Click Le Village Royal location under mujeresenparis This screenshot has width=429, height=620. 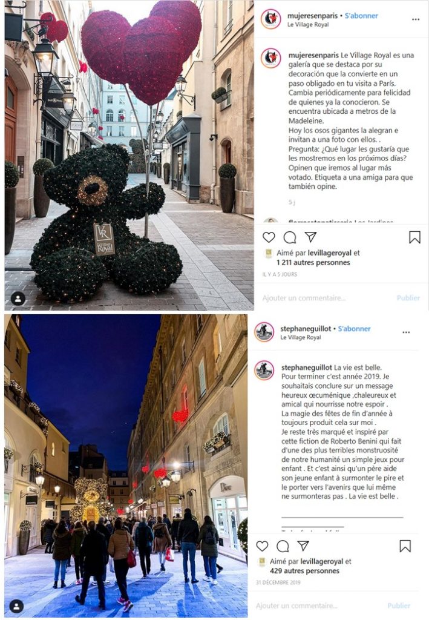(x=308, y=24)
